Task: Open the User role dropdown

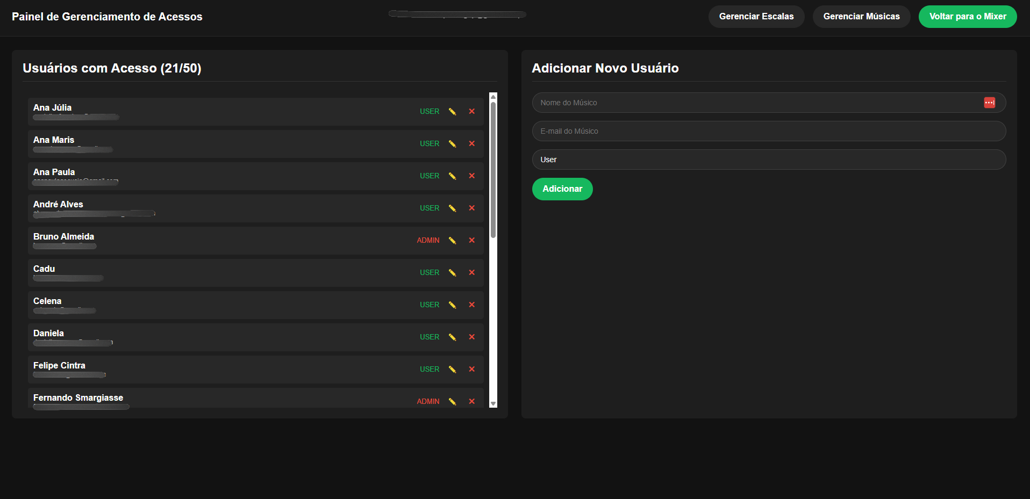Action: tap(768, 160)
